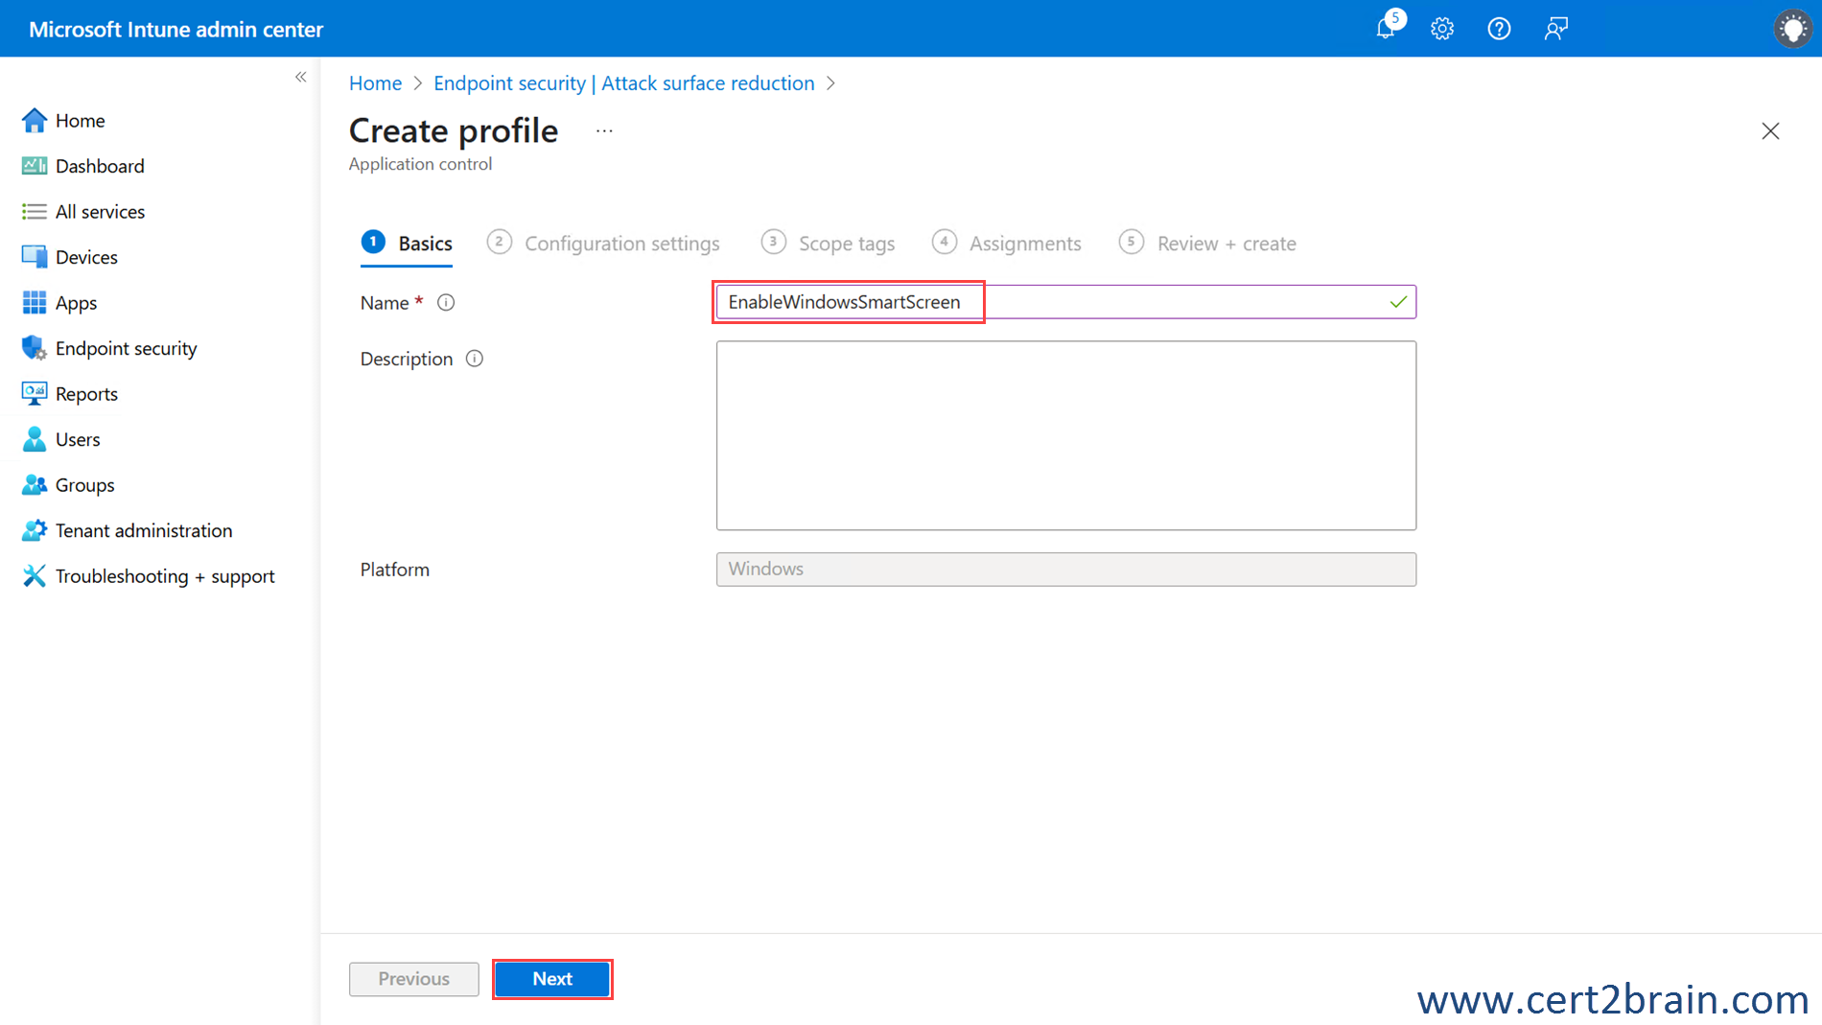Open Home in the sidebar

pyautogui.click(x=81, y=120)
